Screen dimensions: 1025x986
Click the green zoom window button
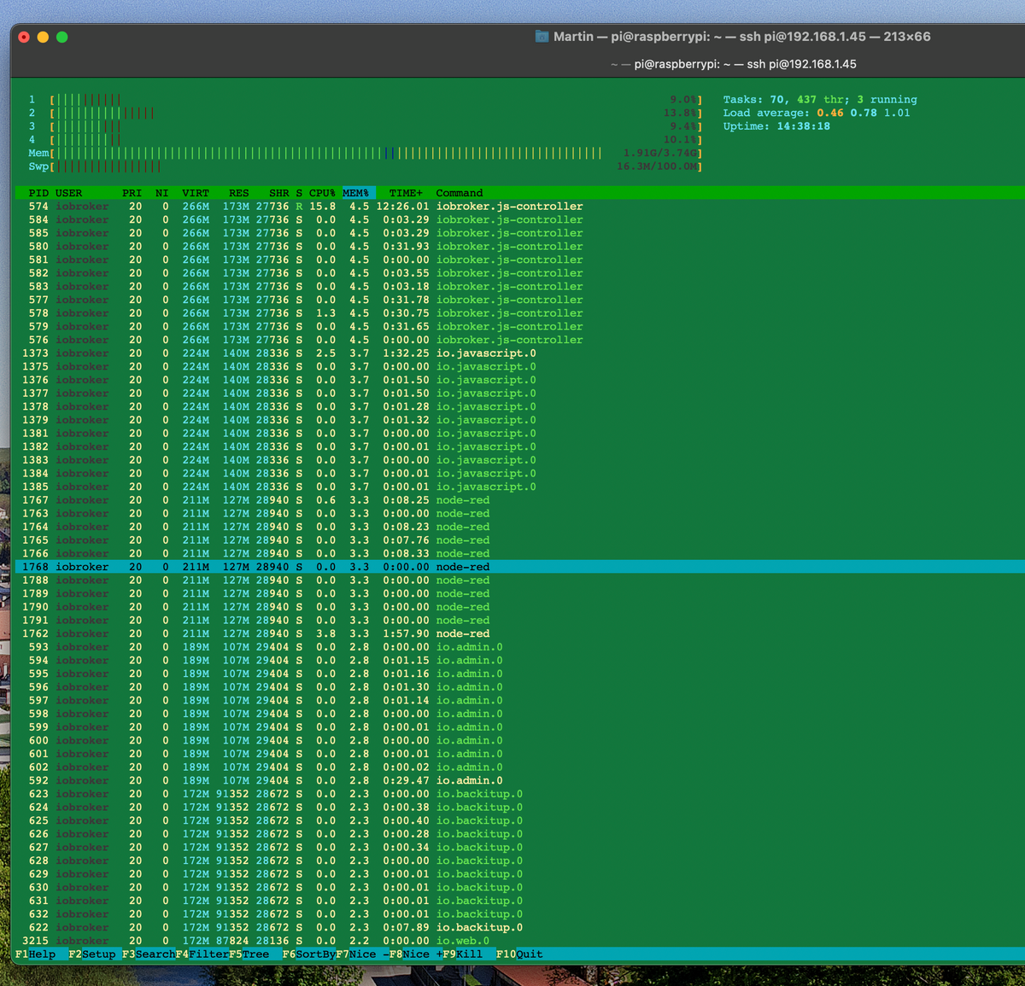pyautogui.click(x=61, y=37)
